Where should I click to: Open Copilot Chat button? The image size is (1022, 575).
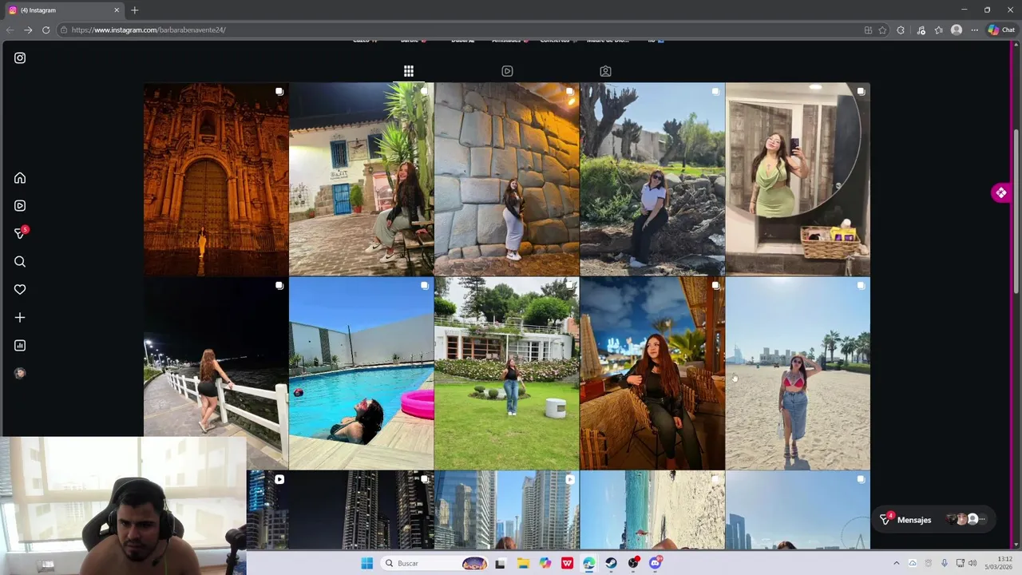pyautogui.click(x=1001, y=30)
